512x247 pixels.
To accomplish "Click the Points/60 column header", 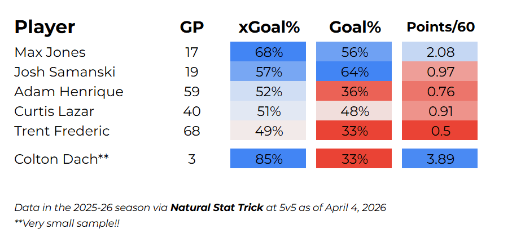I will [440, 28].
